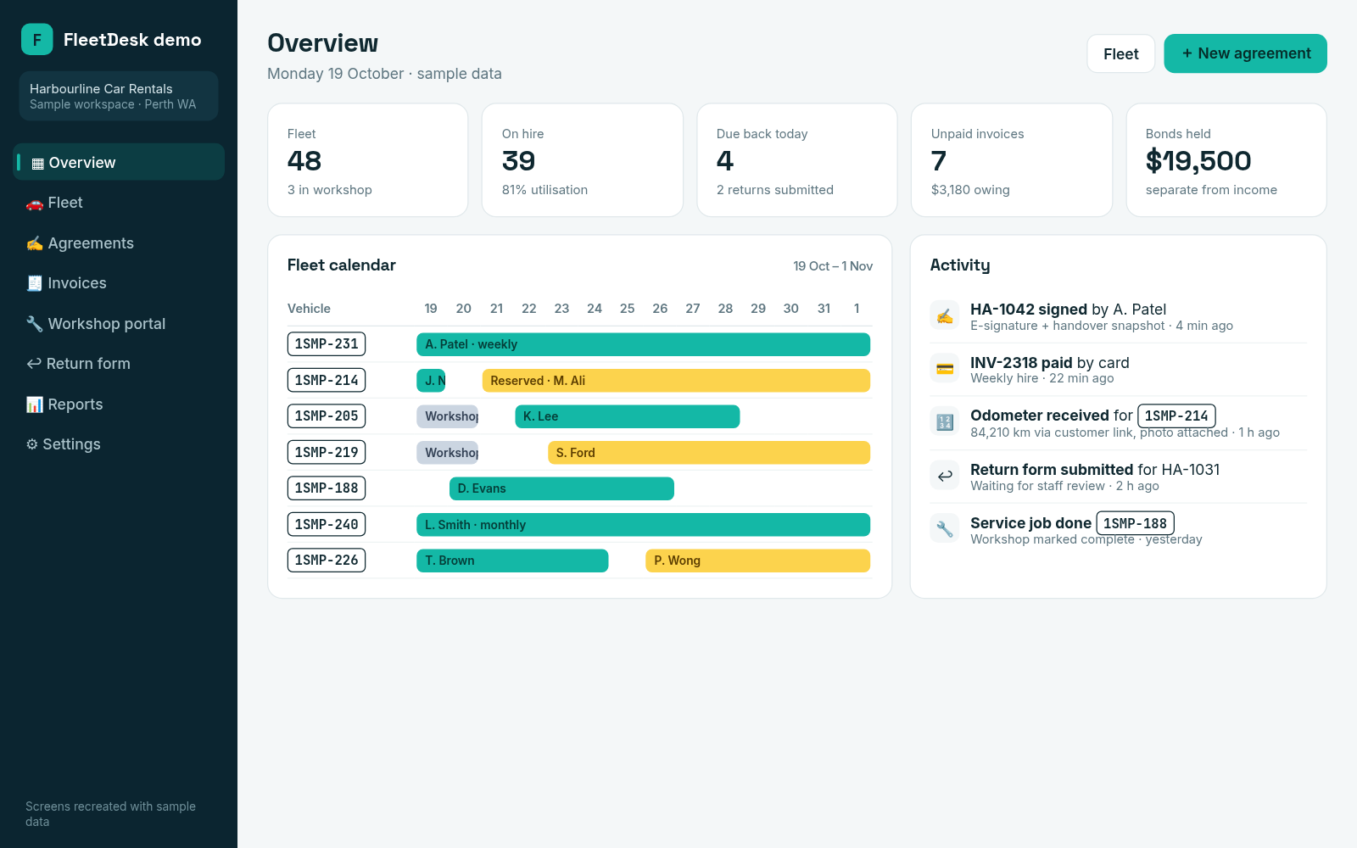Open the Return form page
1357x848 pixels.
tap(119, 364)
